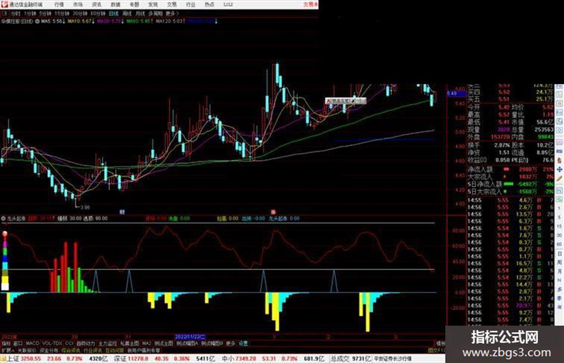Select the pencil drawing tool in the right toolbar
564x363 pixels.
(x=559, y=179)
